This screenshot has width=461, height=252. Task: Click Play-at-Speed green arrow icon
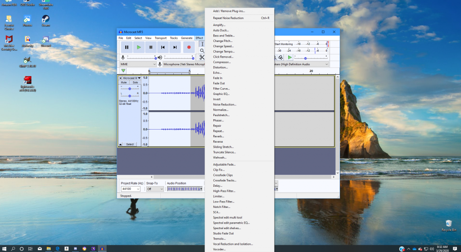click(289, 58)
